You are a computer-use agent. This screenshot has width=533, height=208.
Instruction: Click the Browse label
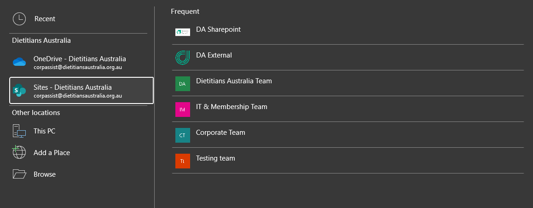[x=45, y=174]
